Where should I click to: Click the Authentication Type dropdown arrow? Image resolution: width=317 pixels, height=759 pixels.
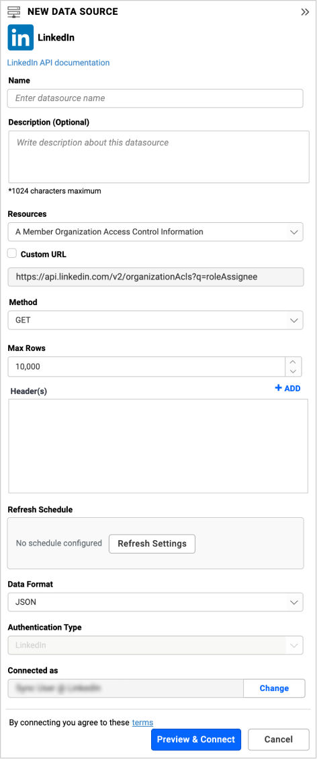[294, 645]
